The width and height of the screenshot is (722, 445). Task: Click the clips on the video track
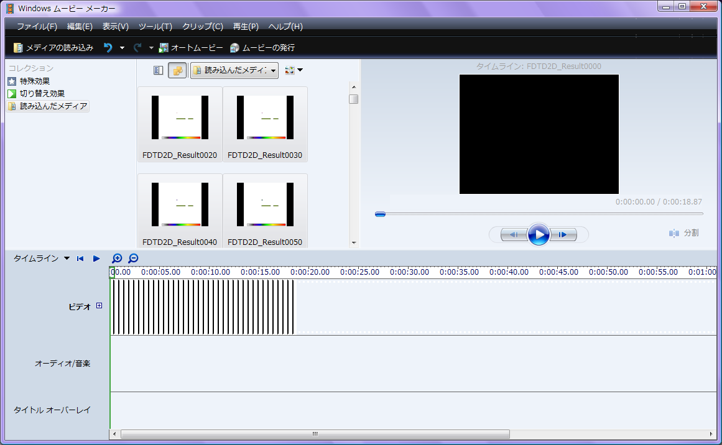coord(203,307)
